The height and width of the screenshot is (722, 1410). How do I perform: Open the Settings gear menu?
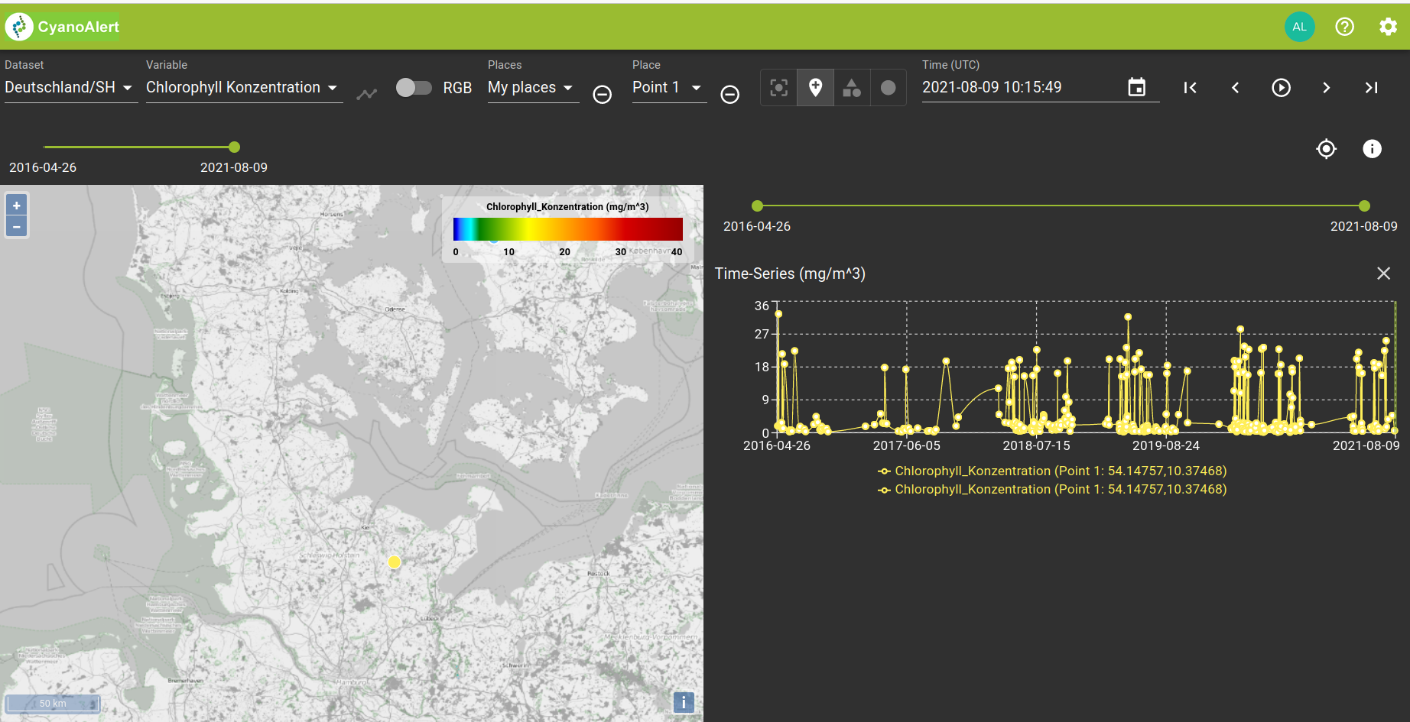pyautogui.click(x=1389, y=26)
